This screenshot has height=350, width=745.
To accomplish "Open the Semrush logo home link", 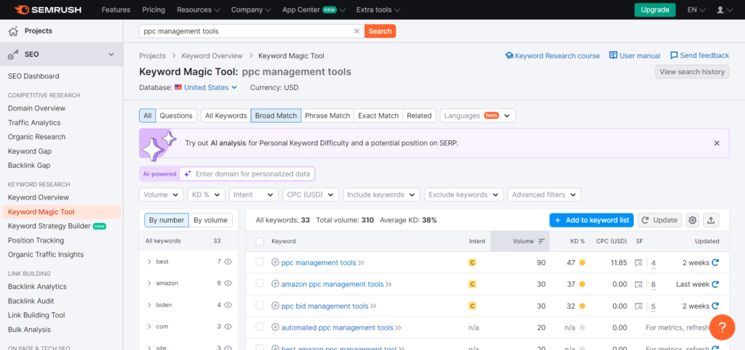I will pos(47,9).
